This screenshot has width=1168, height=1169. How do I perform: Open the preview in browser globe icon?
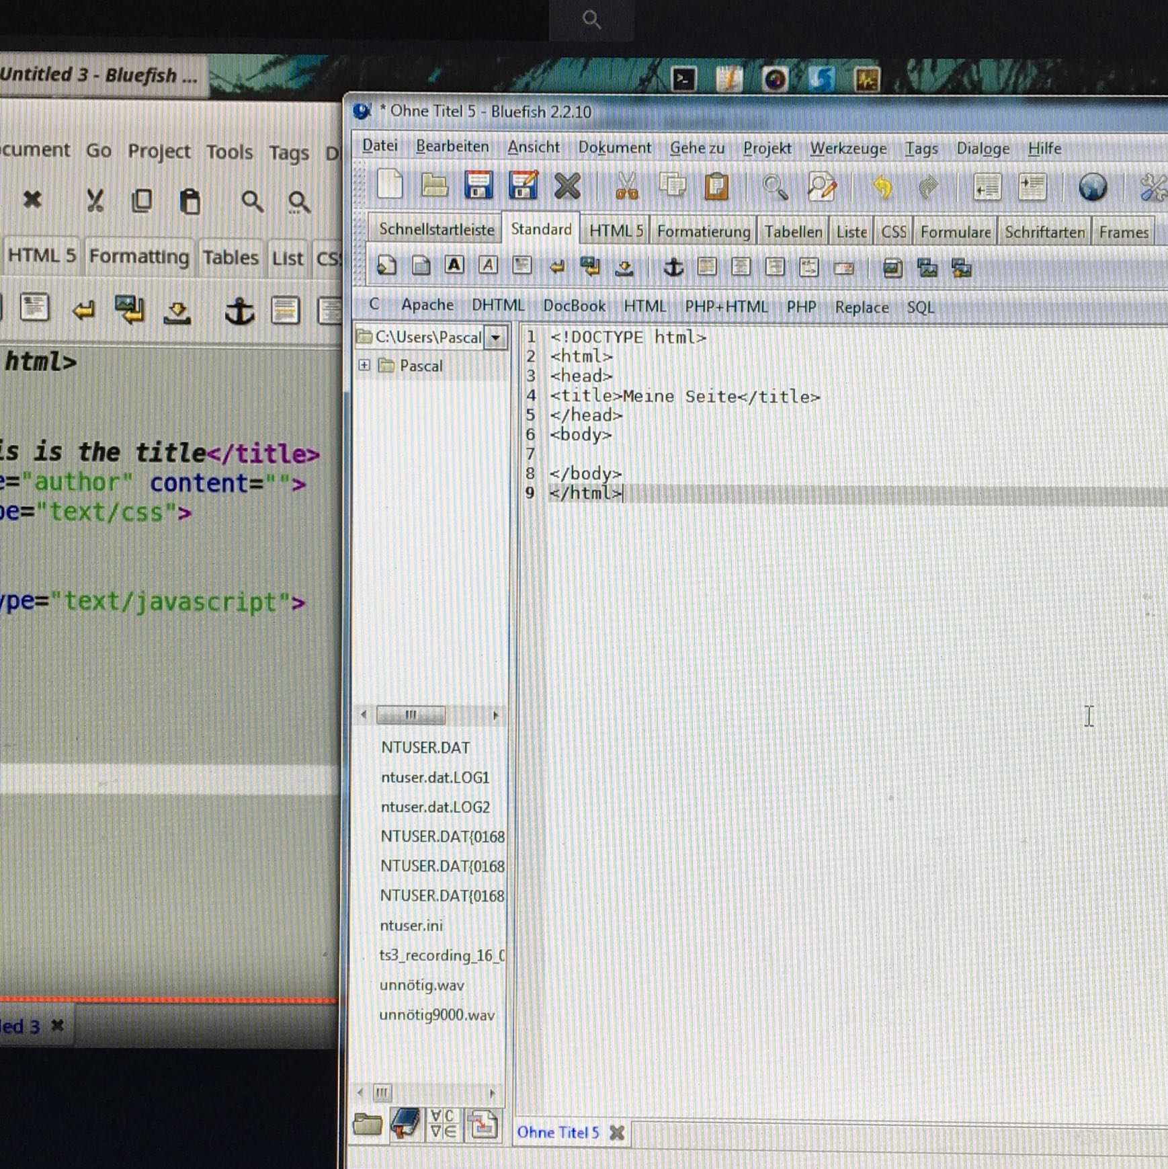pyautogui.click(x=1092, y=188)
